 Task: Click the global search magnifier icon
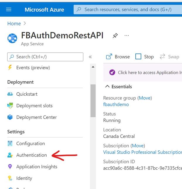[x=79, y=9]
